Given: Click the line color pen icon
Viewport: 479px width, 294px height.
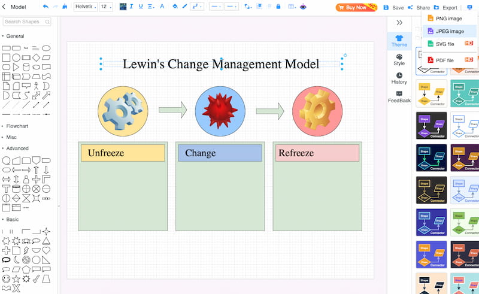Looking at the screenshot, I should point(184,7).
